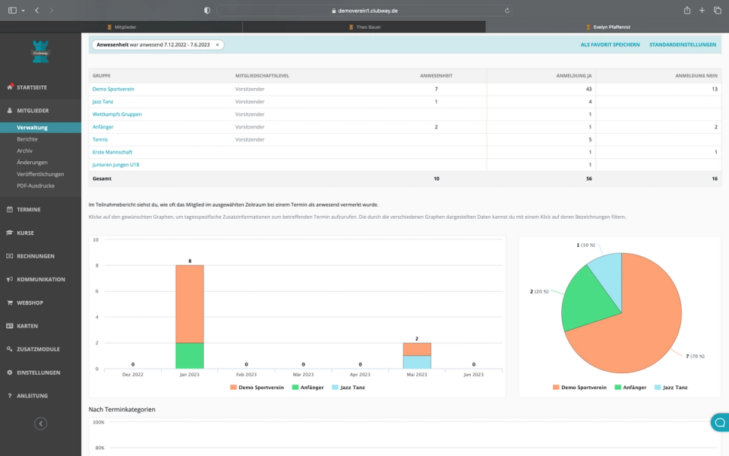Remove the Anwesenheit filter with x

click(217, 45)
